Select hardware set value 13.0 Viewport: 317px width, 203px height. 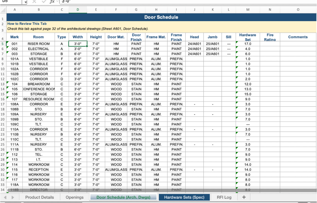(x=248, y=89)
